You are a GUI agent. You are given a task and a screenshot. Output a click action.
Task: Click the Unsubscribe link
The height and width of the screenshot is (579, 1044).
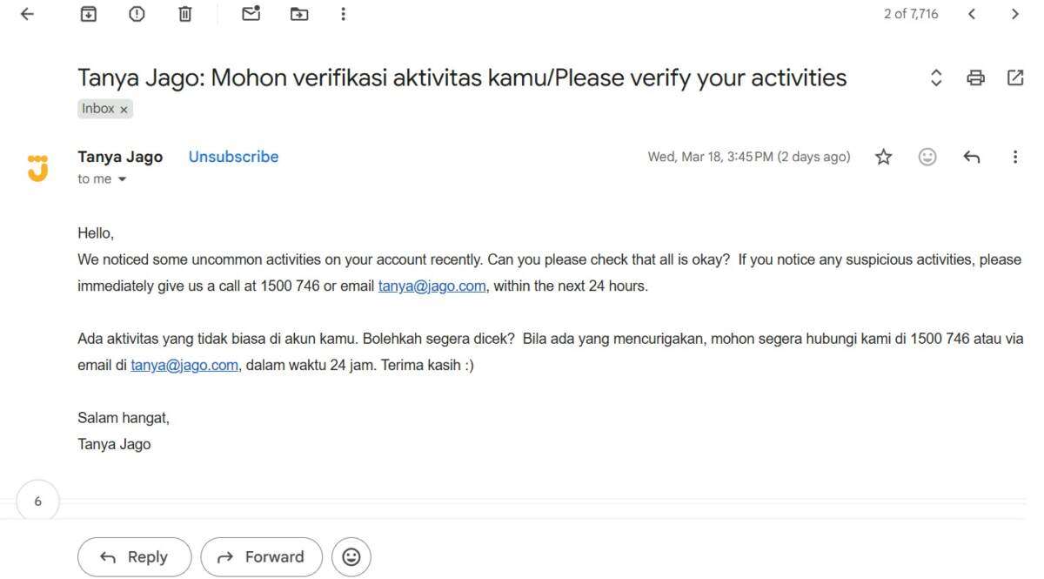[233, 157]
